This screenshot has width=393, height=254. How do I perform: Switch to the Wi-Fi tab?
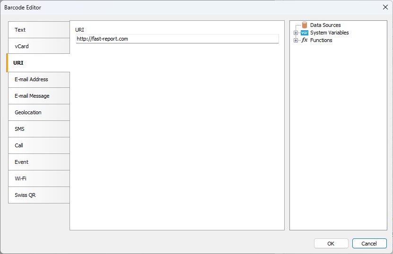[x=39, y=178]
